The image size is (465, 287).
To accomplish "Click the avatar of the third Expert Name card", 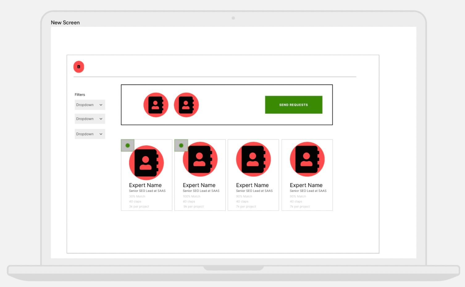I will [253, 159].
